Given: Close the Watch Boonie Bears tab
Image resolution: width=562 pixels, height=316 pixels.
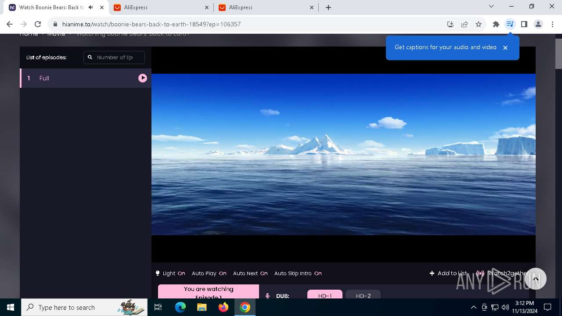Looking at the screenshot, I should pyautogui.click(x=102, y=7).
